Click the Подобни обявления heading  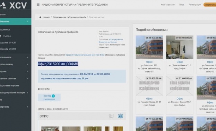pyautogui.click(x=152, y=30)
